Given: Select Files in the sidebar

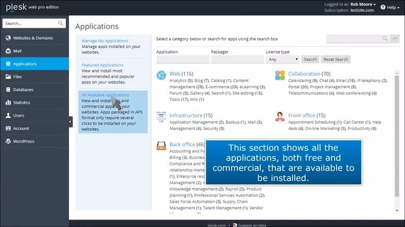Looking at the screenshot, I should pos(34,76).
